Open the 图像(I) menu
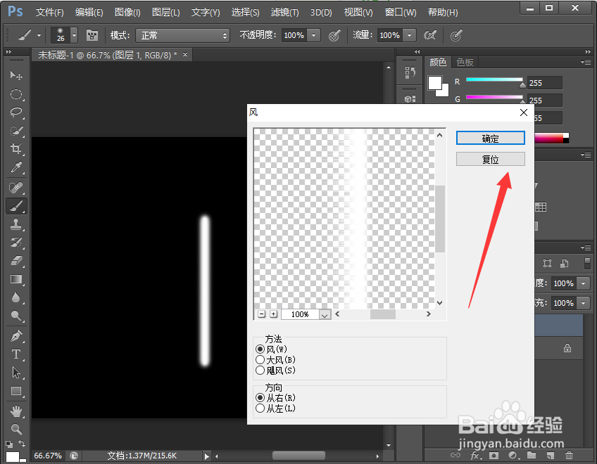Screen dimensions: 597x464 click(127, 12)
